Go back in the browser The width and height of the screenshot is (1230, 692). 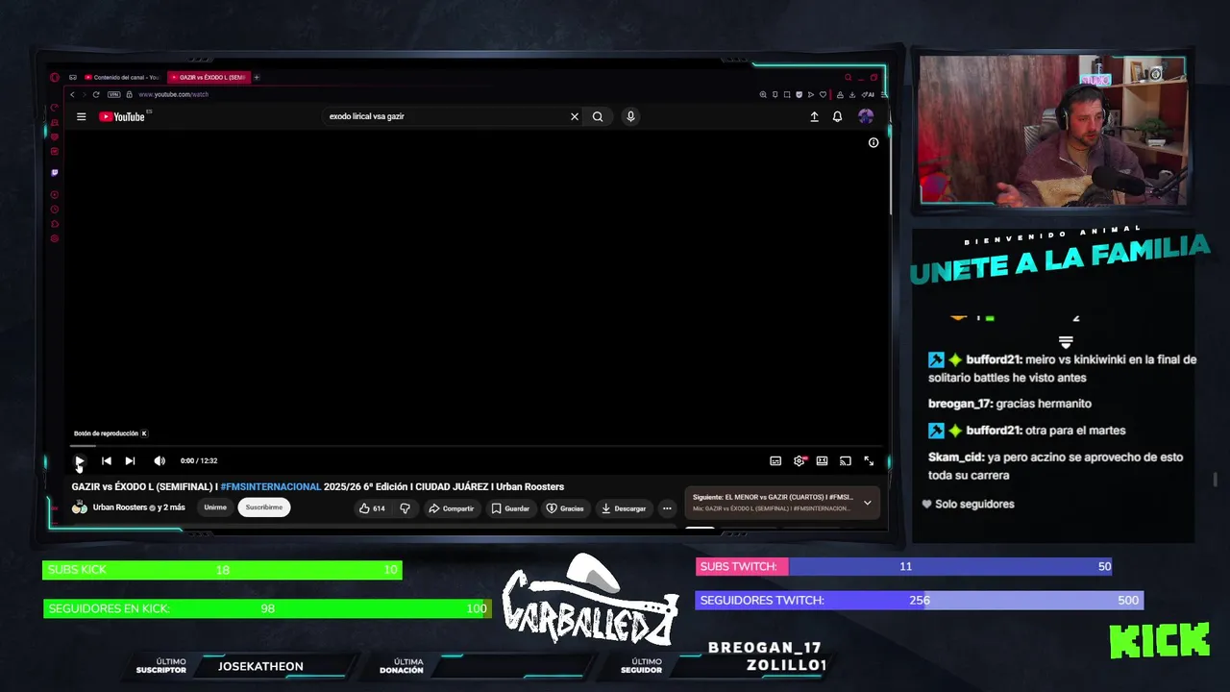72,94
